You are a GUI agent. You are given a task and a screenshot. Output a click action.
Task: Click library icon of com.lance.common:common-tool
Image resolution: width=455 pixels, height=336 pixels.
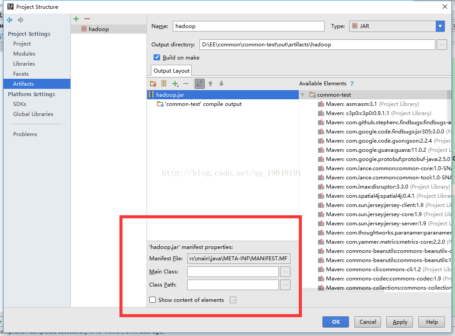click(321, 178)
